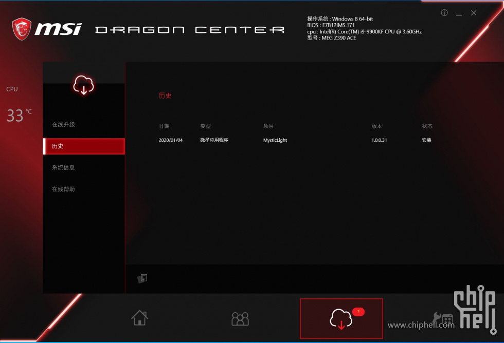Open the Home screen icon
The image size is (504, 343).
click(139, 318)
